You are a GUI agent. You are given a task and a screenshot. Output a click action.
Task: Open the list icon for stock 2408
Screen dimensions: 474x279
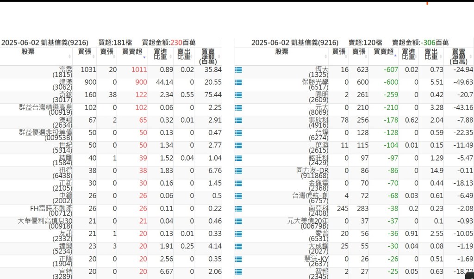(238, 209)
